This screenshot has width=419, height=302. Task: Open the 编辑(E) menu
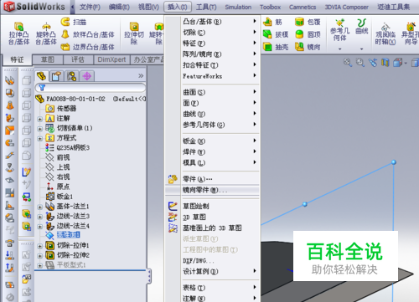tap(119, 7)
